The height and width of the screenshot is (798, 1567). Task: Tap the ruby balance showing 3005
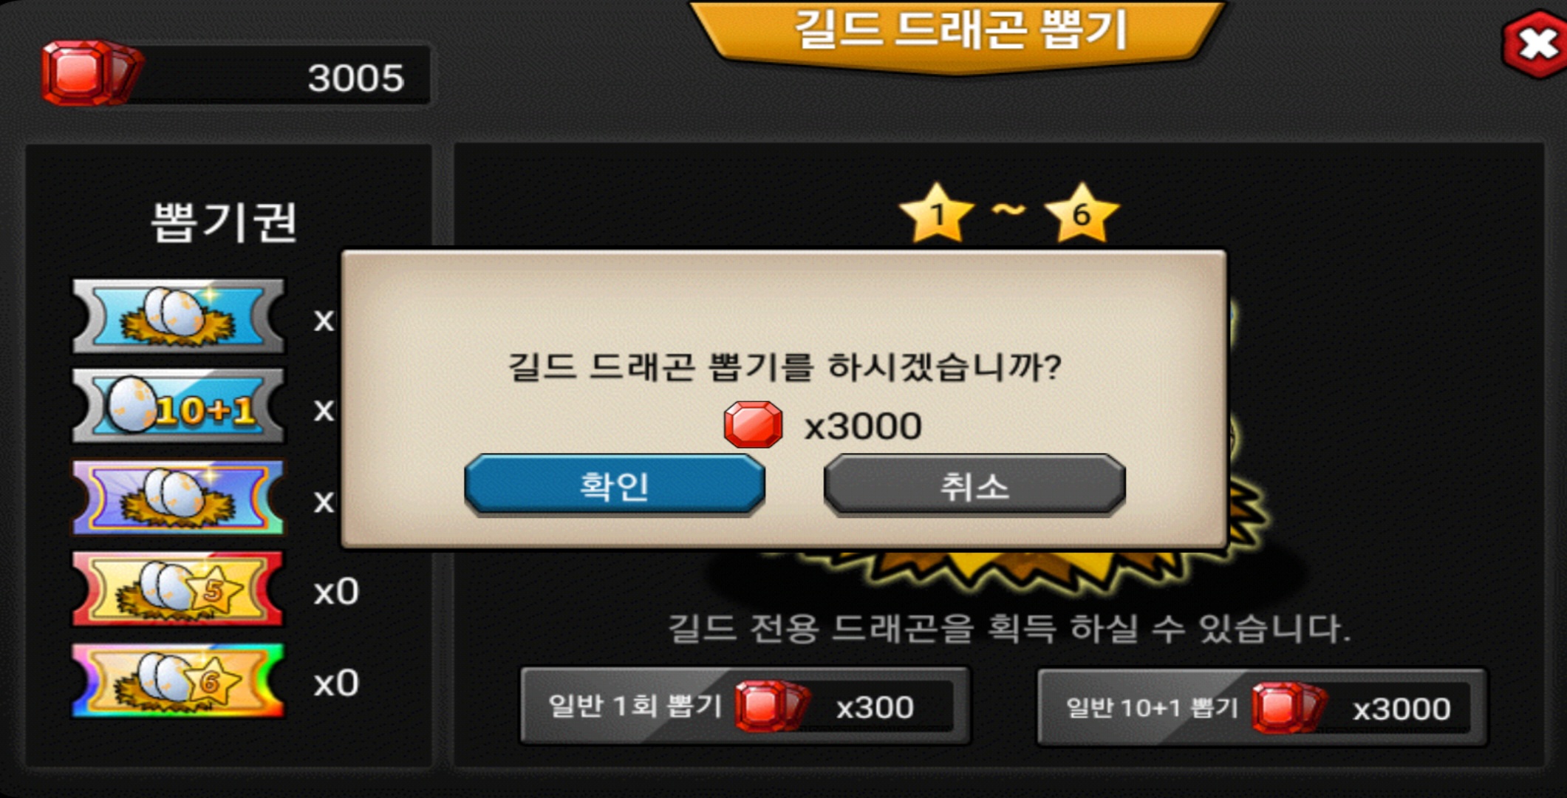pyautogui.click(x=236, y=75)
